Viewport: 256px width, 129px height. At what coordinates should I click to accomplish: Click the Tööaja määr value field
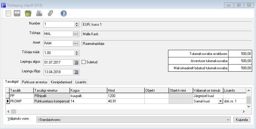click(59, 53)
